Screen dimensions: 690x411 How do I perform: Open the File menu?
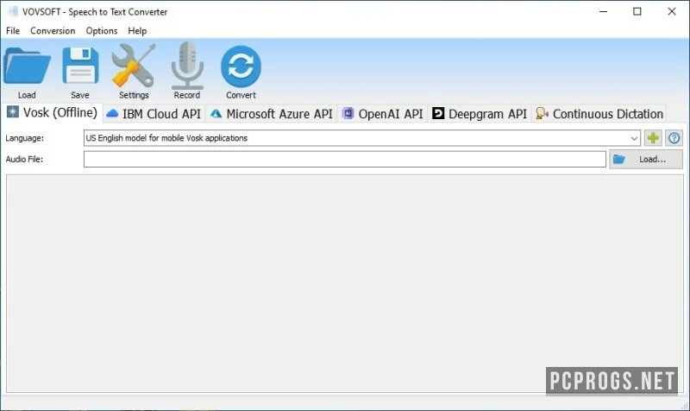pyautogui.click(x=13, y=31)
